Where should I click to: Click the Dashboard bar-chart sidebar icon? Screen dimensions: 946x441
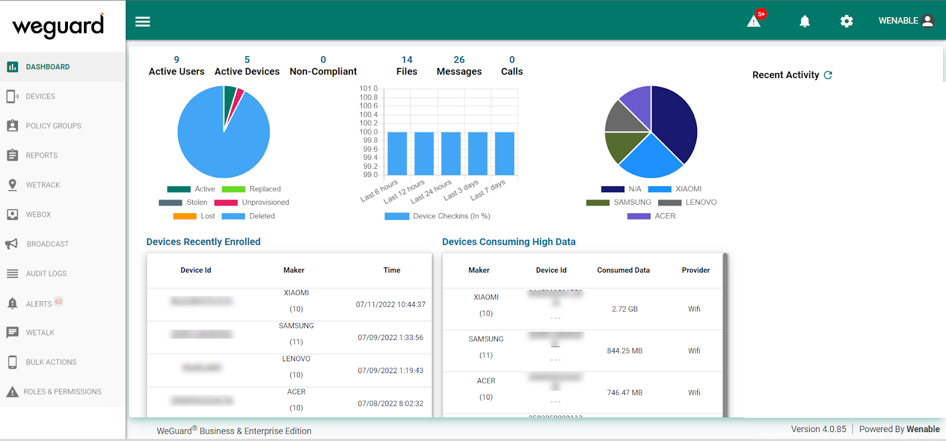[x=12, y=67]
